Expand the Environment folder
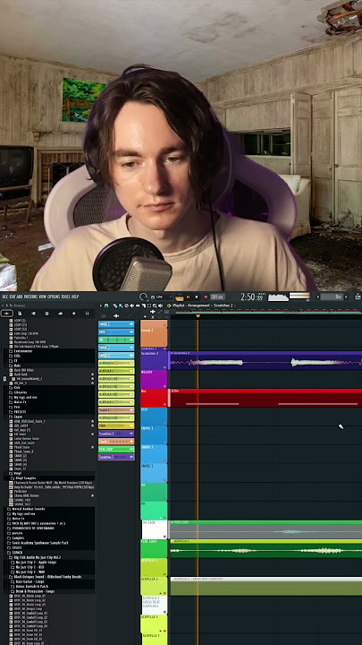This screenshot has width=362, height=645. tap(25, 351)
